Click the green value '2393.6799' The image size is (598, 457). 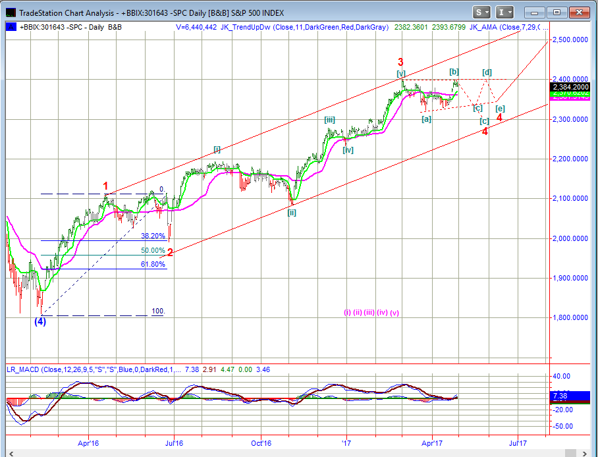coord(448,27)
